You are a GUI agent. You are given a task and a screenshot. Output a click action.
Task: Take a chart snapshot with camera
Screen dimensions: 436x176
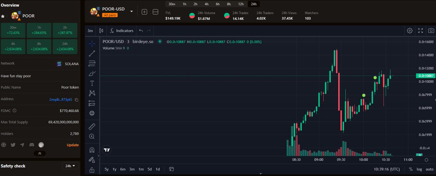(x=431, y=31)
